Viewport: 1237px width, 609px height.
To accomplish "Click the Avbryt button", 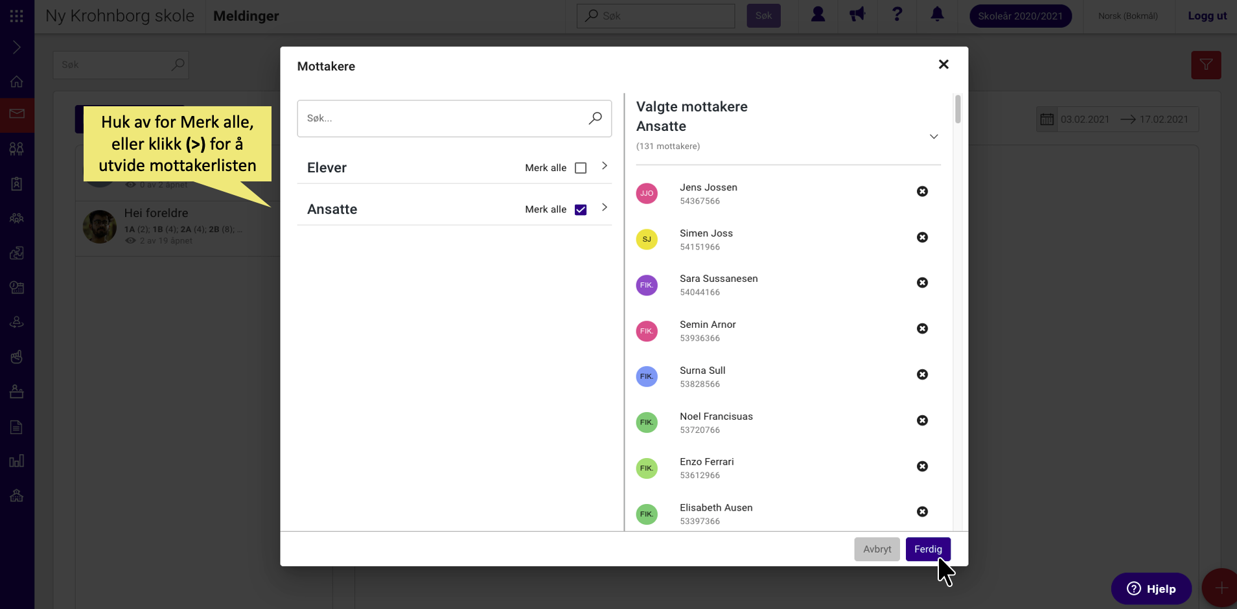I will pos(877,549).
